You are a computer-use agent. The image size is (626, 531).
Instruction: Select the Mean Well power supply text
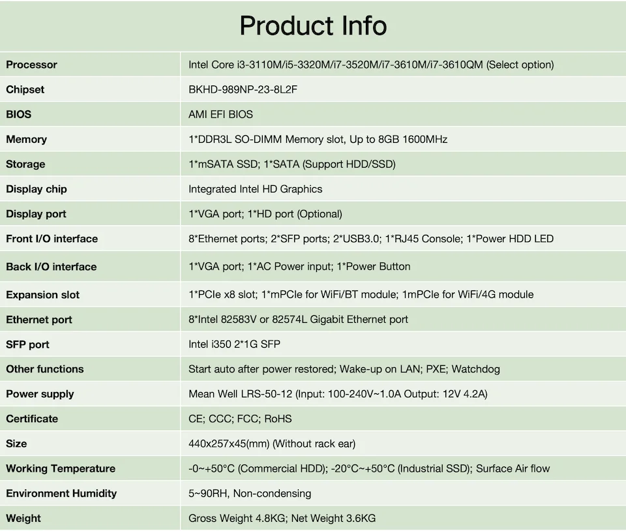tap(338, 394)
